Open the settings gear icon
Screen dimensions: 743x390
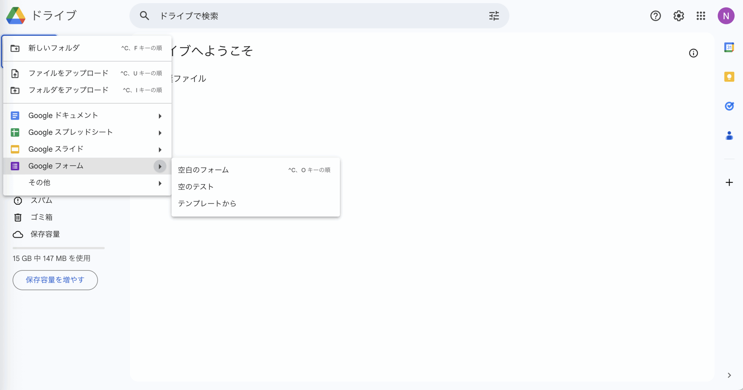click(x=679, y=16)
